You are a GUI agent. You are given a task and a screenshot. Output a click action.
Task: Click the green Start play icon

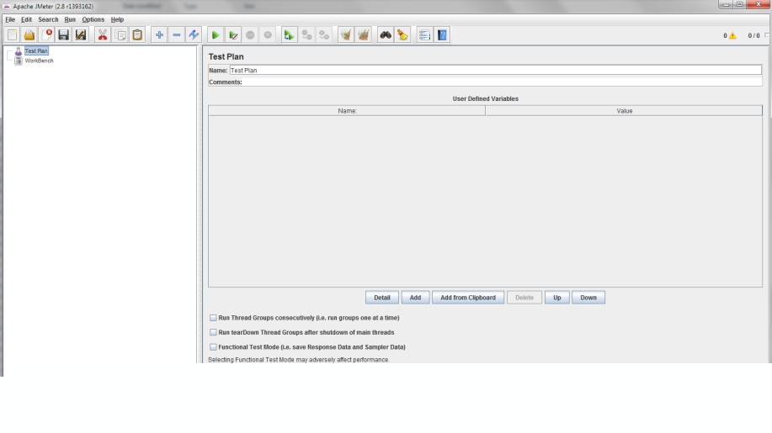(x=216, y=35)
